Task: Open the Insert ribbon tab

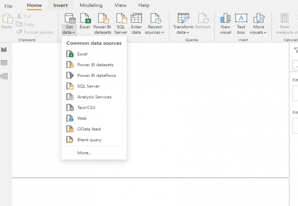Action: 60,5
